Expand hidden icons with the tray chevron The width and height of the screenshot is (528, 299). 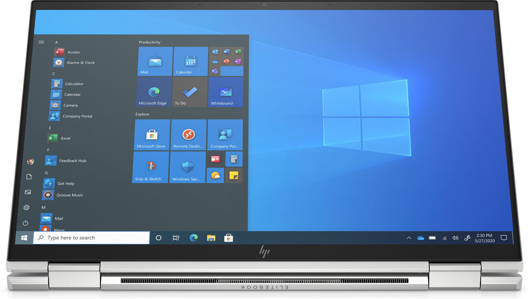tap(408, 237)
